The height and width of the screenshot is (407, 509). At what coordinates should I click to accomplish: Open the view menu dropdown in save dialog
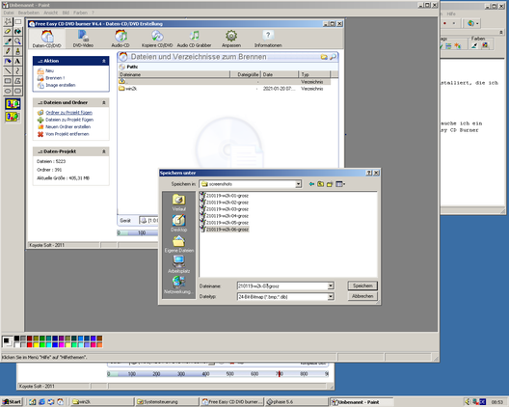click(x=340, y=184)
